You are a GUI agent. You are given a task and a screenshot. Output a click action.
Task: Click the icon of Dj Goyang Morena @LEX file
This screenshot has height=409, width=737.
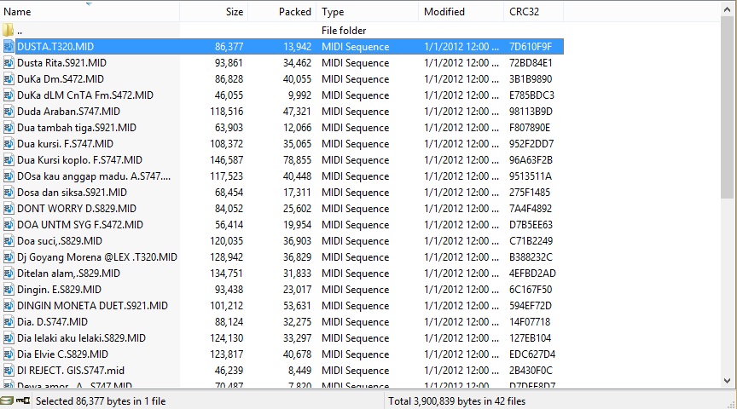[9, 256]
